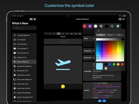Switch to the Sliders tab
This screenshot has height=104, width=139.
119,35
